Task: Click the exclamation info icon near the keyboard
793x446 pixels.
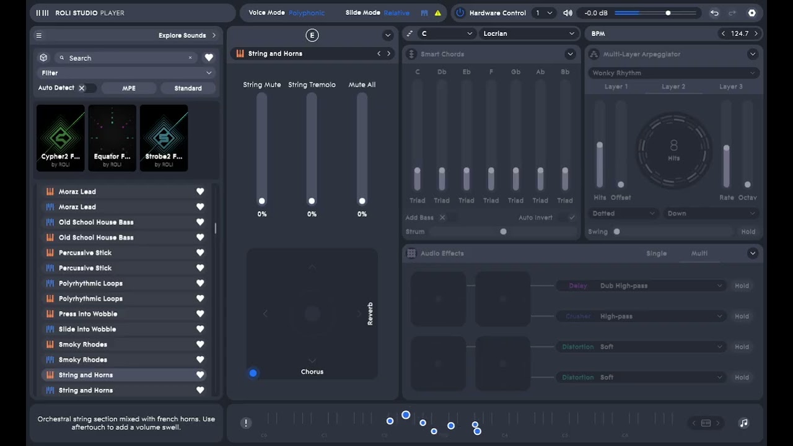Action: [x=246, y=423]
